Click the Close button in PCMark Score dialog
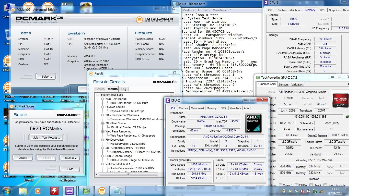370x196 pixels. tap(70, 169)
